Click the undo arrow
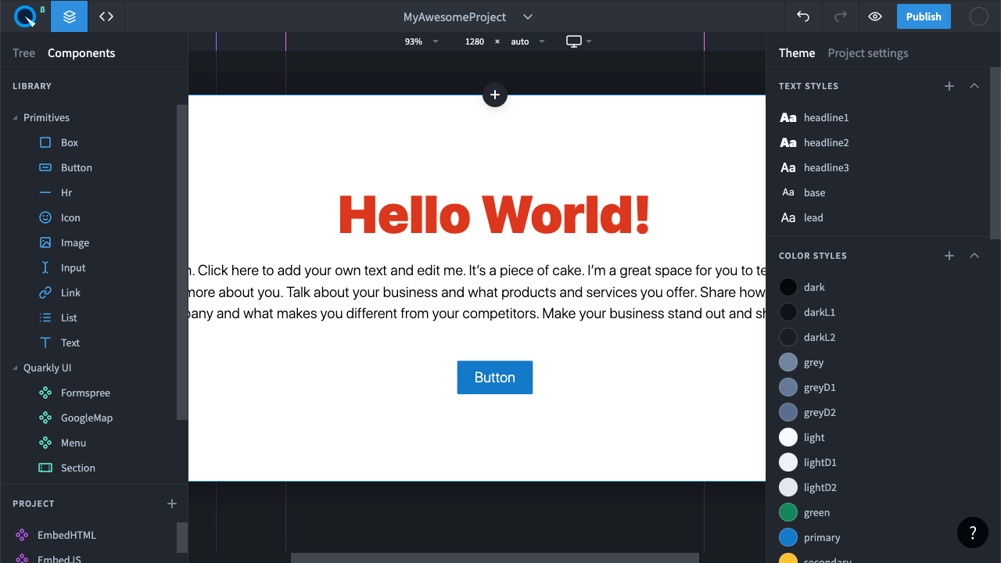Image resolution: width=1001 pixels, height=563 pixels. coord(803,16)
